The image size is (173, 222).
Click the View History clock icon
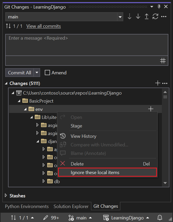click(63, 136)
